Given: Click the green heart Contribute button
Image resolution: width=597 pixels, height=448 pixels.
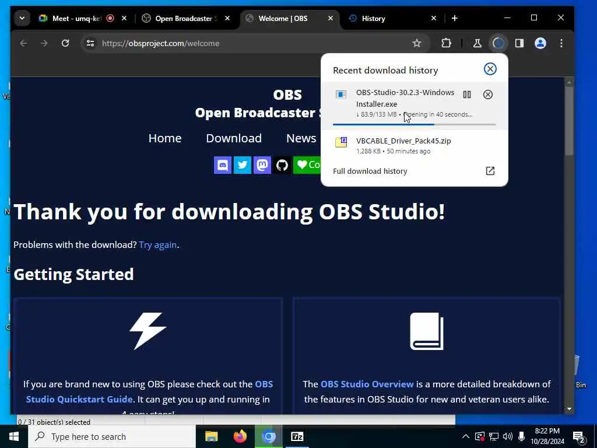Looking at the screenshot, I should (x=307, y=165).
